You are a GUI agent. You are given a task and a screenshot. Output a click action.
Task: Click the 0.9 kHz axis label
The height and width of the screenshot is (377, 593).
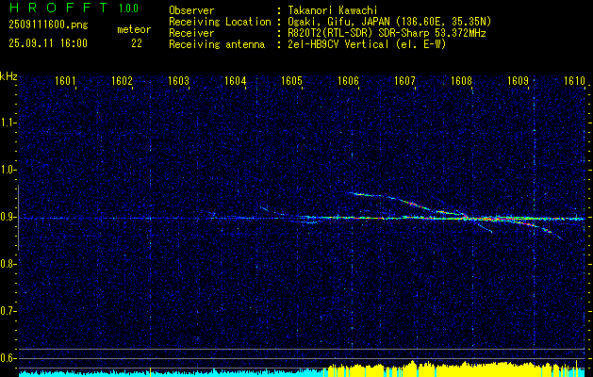point(8,217)
